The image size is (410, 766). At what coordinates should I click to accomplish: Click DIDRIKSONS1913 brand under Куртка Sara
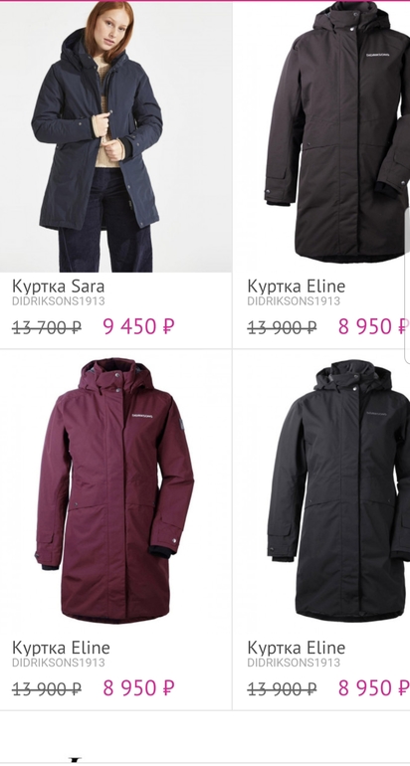[x=59, y=300]
